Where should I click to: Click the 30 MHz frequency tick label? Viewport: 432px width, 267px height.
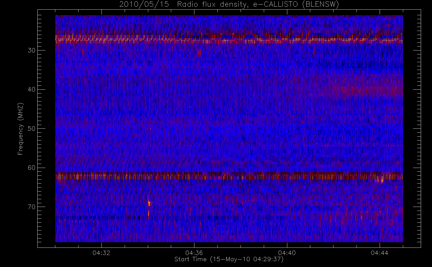click(x=31, y=50)
